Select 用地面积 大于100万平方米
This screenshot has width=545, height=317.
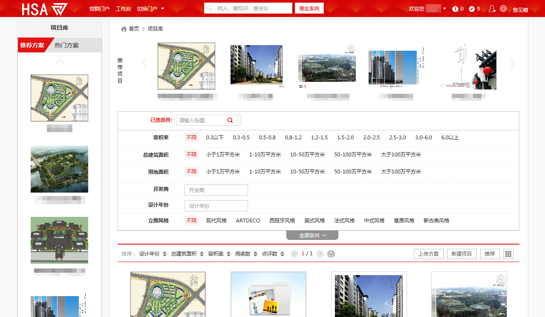[401, 172]
